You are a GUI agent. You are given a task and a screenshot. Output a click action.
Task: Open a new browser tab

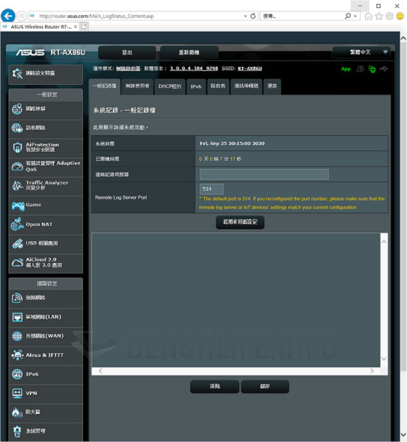84,27
